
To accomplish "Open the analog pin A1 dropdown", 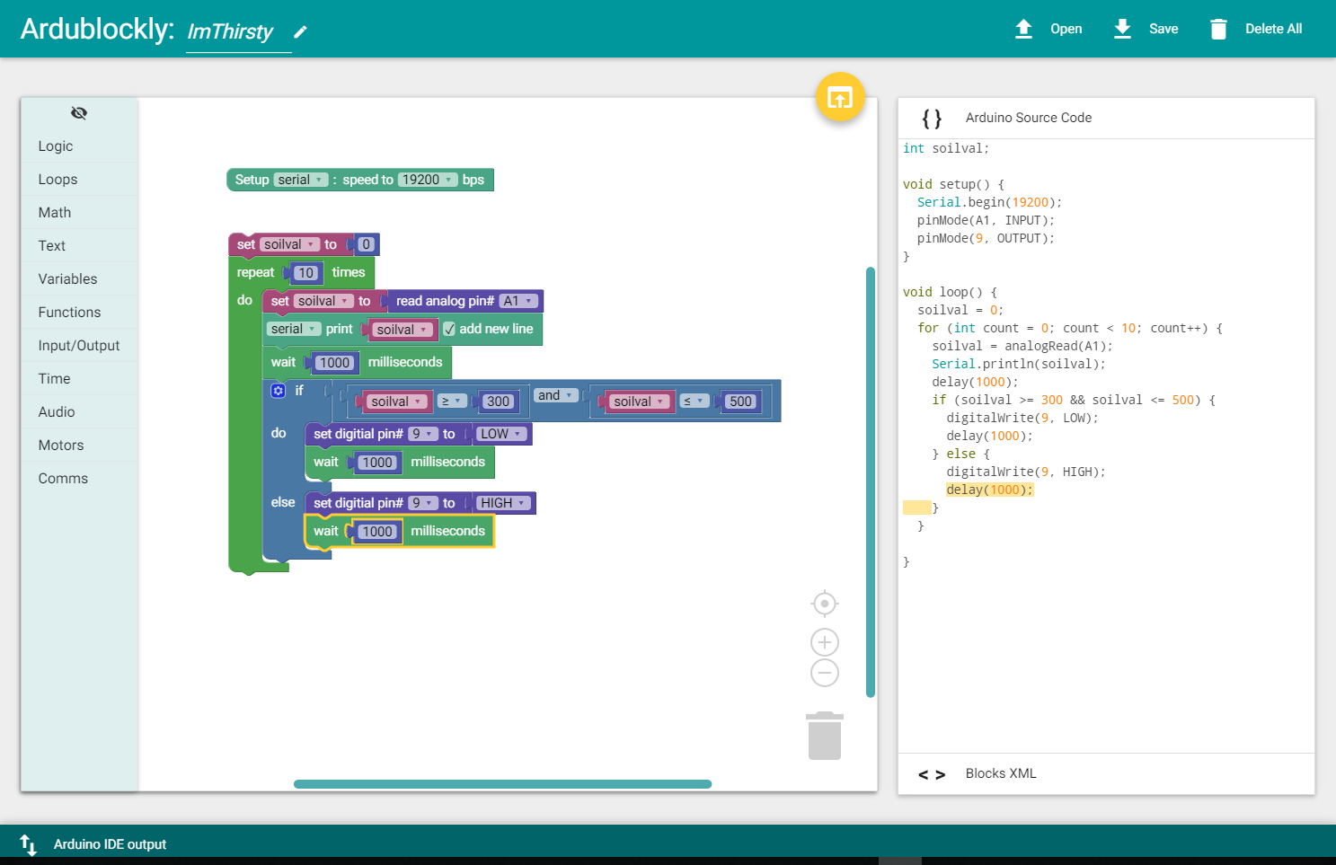I will point(518,301).
